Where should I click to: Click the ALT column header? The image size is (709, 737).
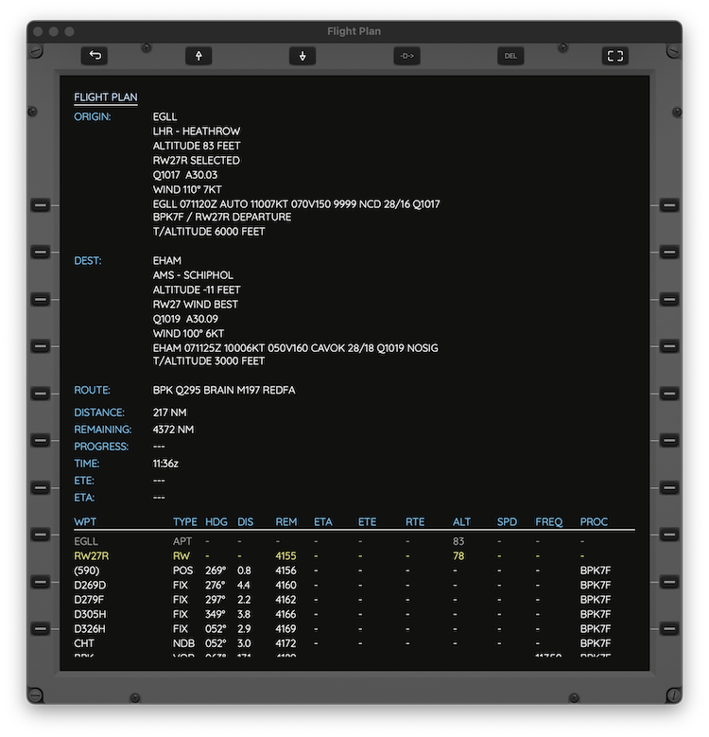tap(461, 522)
